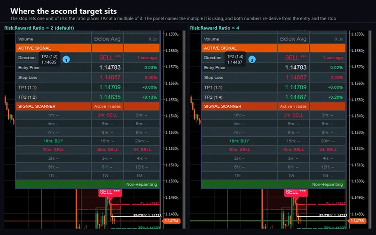Click '1 bars ago' in the Ratio = 4 panel
Viewport: 376px width, 235px height.
333,58
